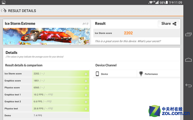Open the picture notification in status bar
The width and height of the screenshot is (193, 120).
coord(4,2)
